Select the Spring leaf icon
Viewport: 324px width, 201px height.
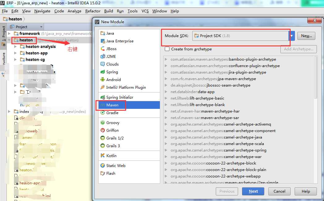click(103, 72)
